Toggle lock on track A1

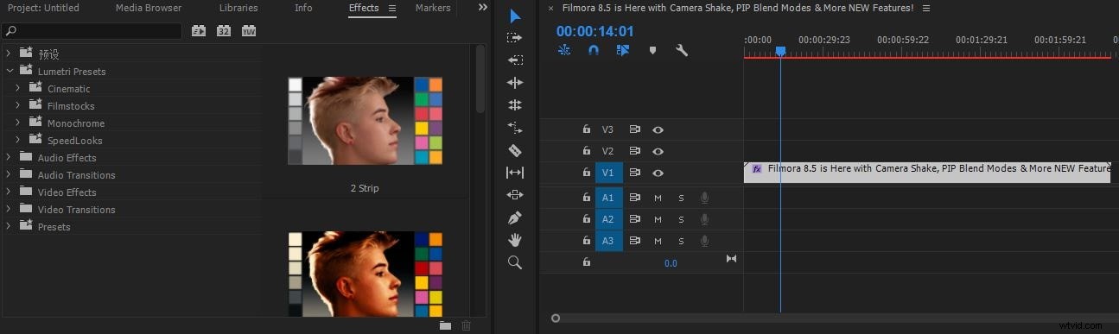587,198
